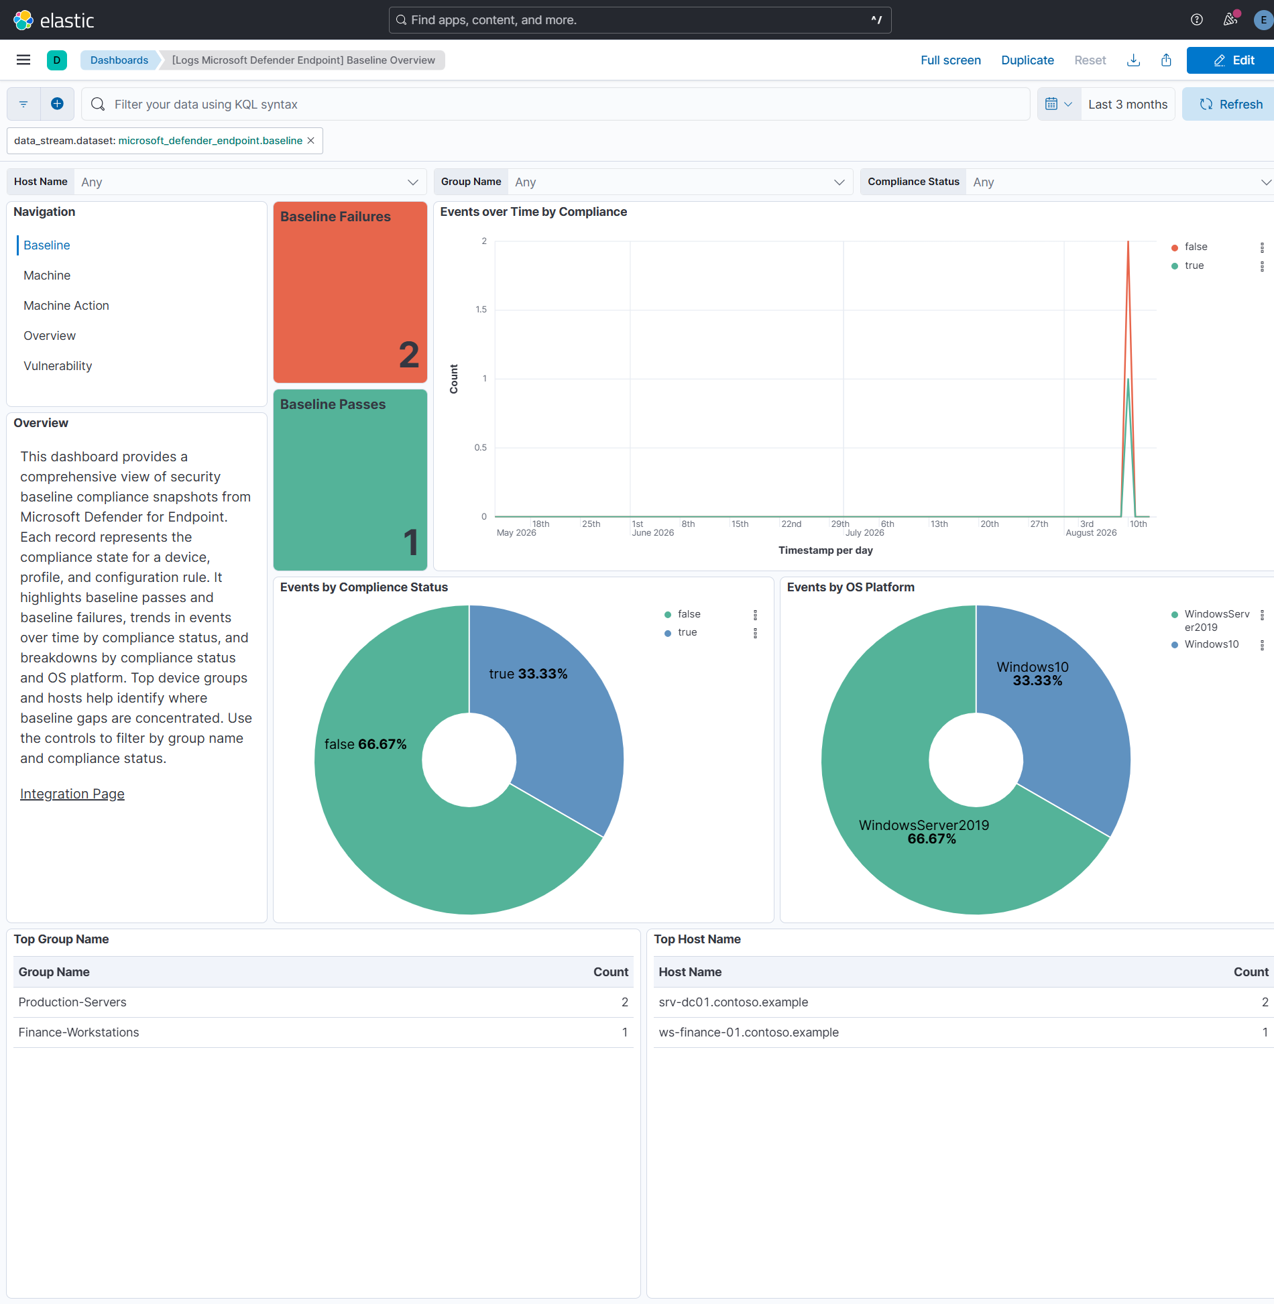The height and width of the screenshot is (1304, 1274).
Task: Open options for Windows10 legend item
Action: [x=1262, y=645]
